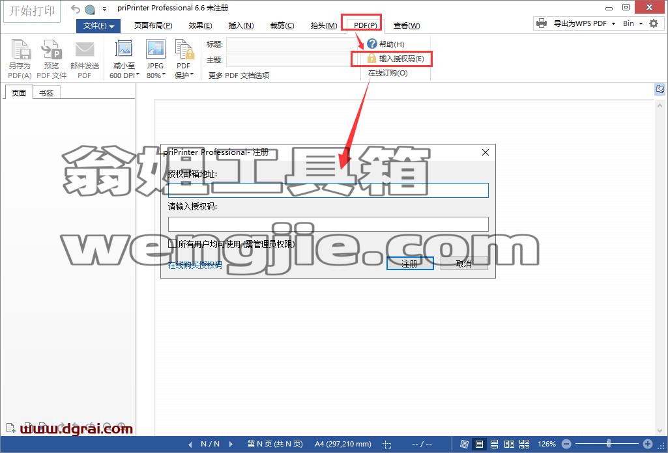
Task: Click the 开始打印 start print button
Action: click(x=32, y=10)
